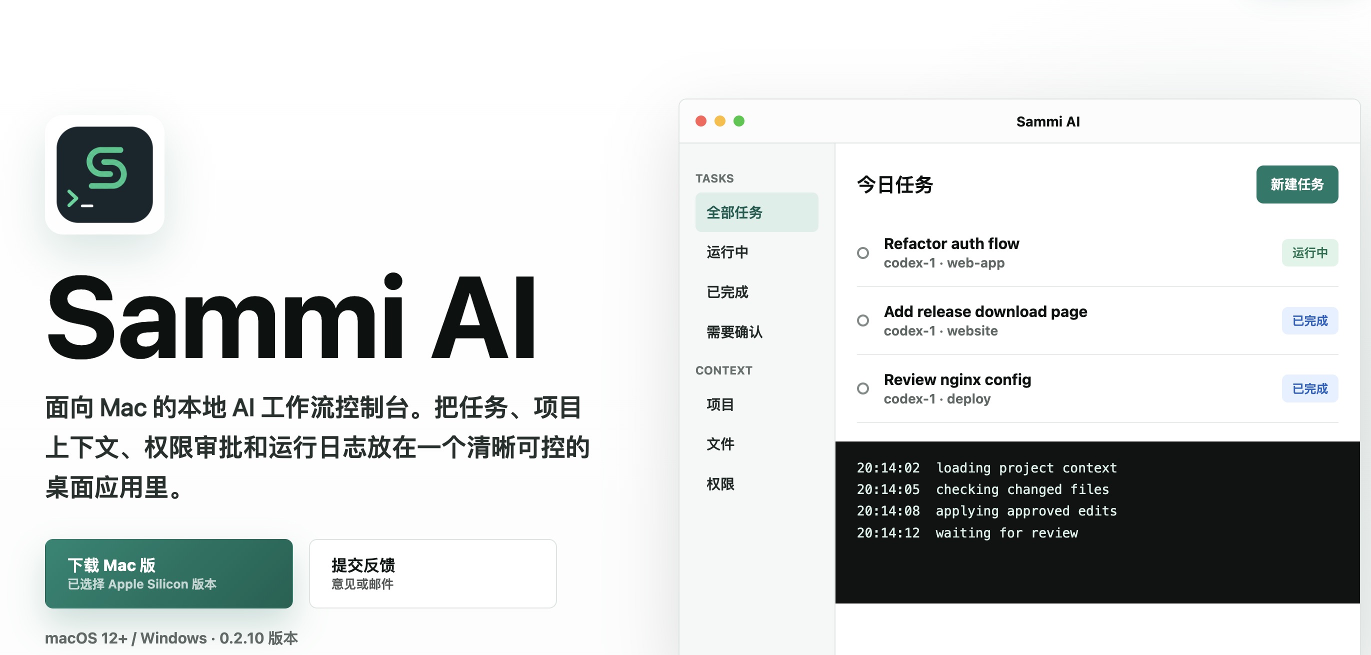Click the 下载 Mac 版 download button
Screen dimensions: 1371x655
pyautogui.click(x=168, y=573)
